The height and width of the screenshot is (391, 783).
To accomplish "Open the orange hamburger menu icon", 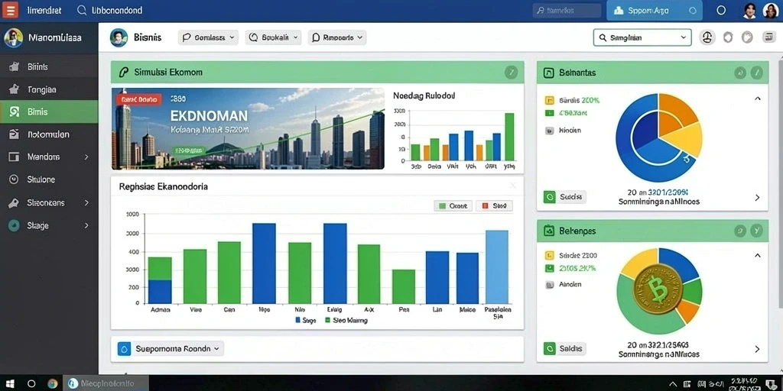I will point(10,9).
